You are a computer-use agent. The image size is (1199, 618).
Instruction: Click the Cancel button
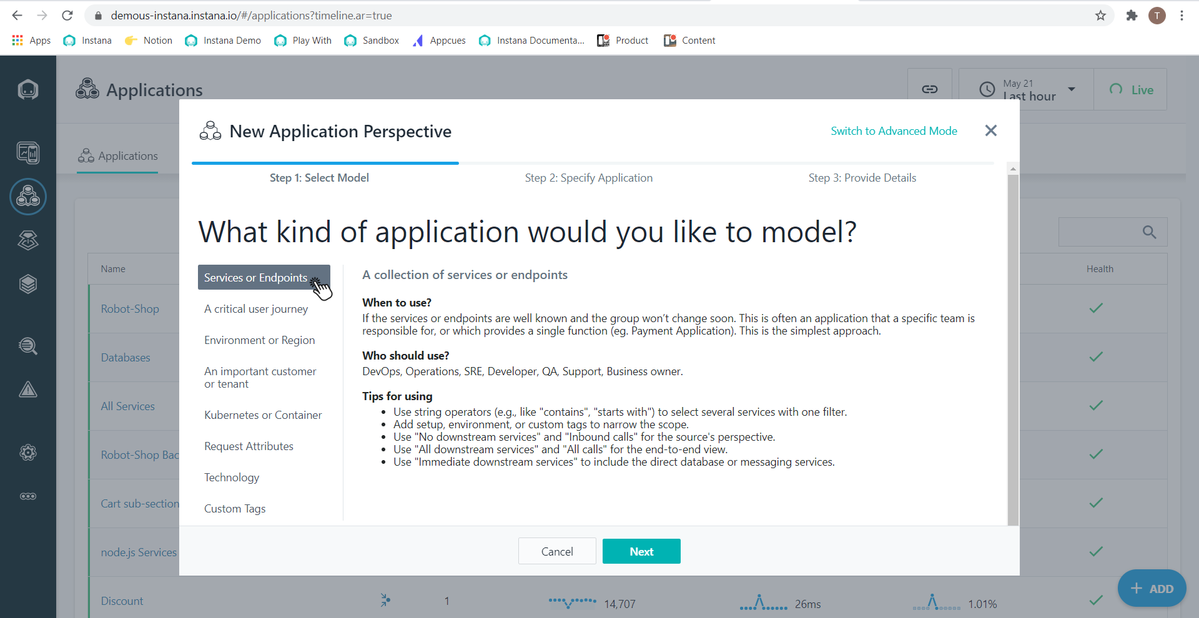point(556,551)
